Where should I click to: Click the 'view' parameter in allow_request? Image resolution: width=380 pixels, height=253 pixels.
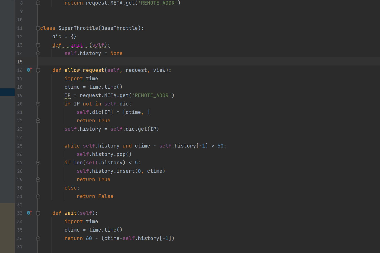click(x=159, y=70)
